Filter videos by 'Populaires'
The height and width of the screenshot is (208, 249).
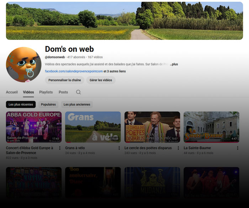click(x=48, y=105)
